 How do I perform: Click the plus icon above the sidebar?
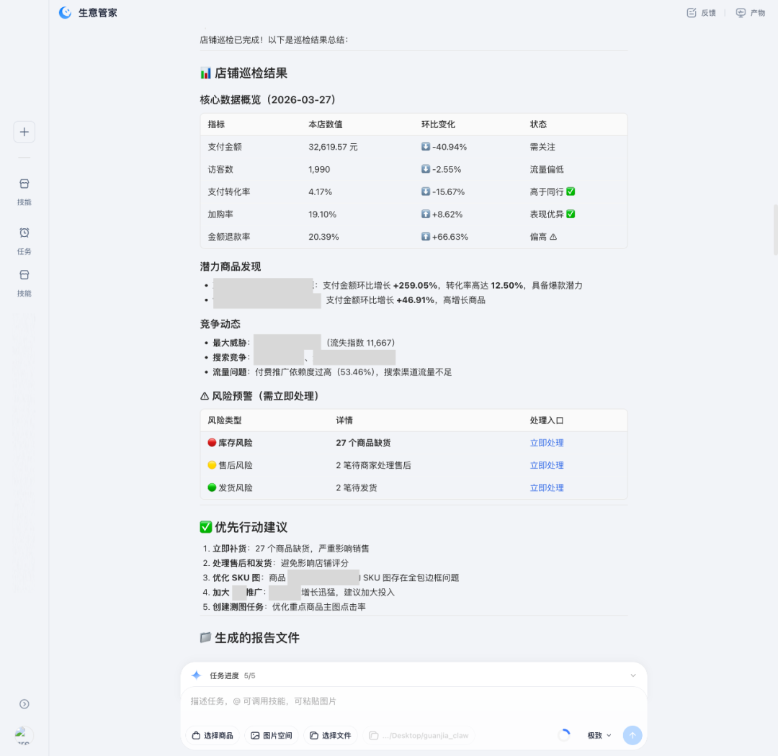[24, 131]
